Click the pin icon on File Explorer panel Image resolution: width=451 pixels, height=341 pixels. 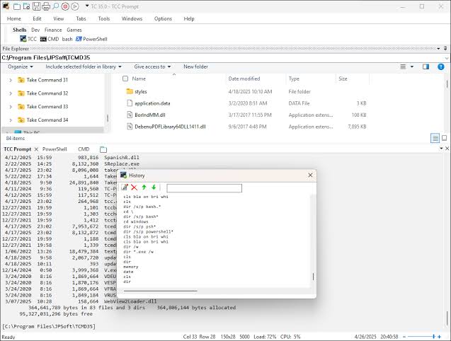point(445,48)
